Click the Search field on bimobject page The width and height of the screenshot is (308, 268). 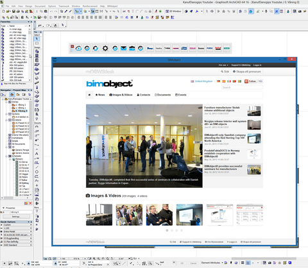pyautogui.click(x=242, y=87)
